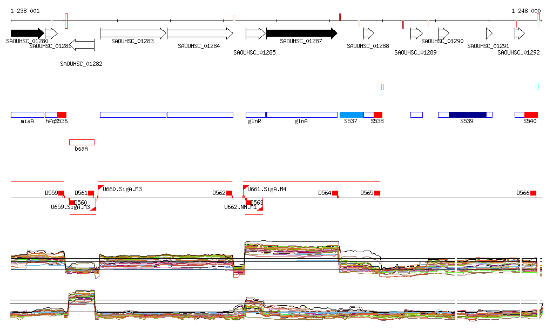553x330 pixels.
Task: Select the miaA annotation box
Action: coord(28,115)
